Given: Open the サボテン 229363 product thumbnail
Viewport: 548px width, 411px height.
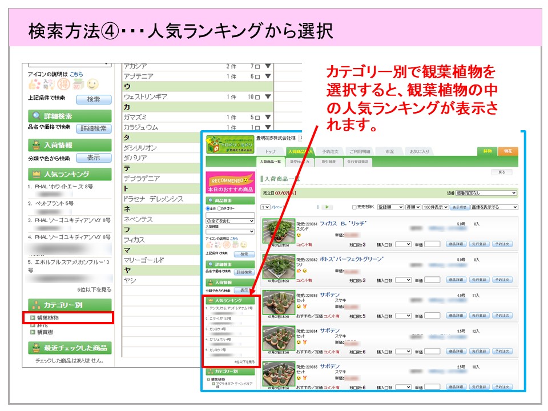Looking at the screenshot, I should 279,303.
